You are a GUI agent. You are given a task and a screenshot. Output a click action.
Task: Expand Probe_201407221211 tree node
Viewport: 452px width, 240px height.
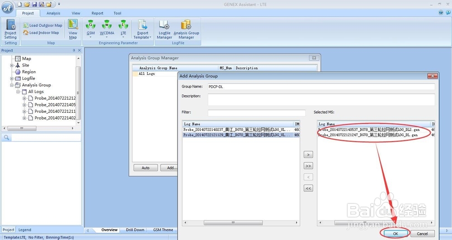pyautogui.click(x=24, y=112)
